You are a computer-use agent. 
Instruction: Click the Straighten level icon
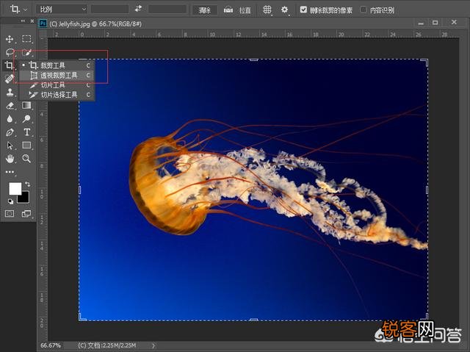(228, 10)
